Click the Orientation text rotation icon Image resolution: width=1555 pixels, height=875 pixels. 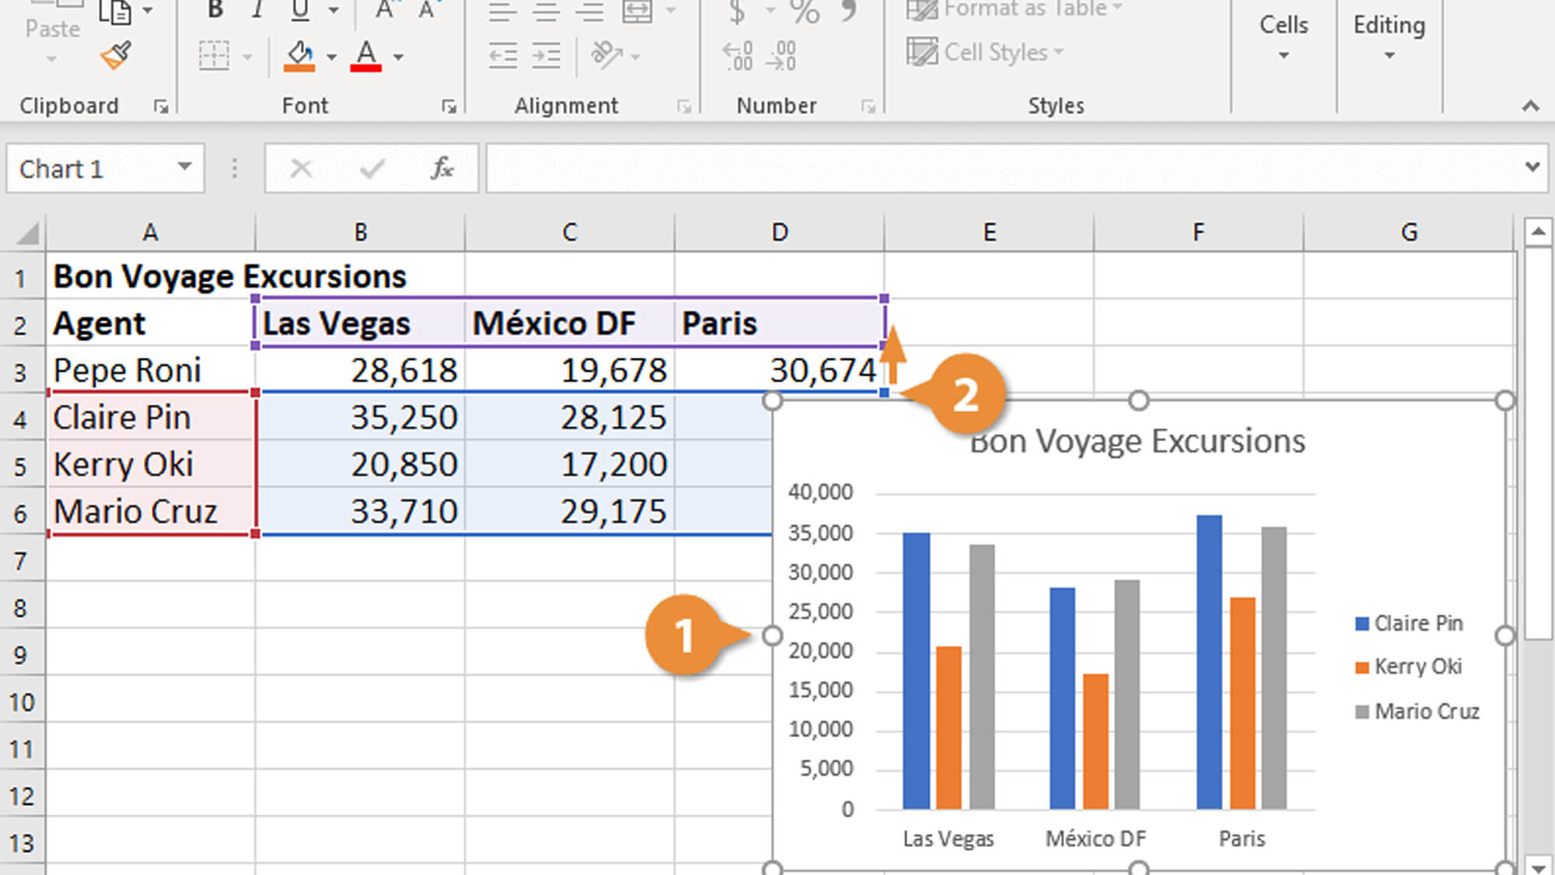(x=607, y=55)
